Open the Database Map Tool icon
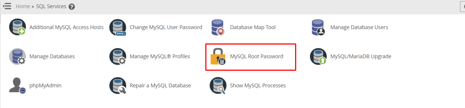This screenshot has width=465, height=108. [x=218, y=27]
